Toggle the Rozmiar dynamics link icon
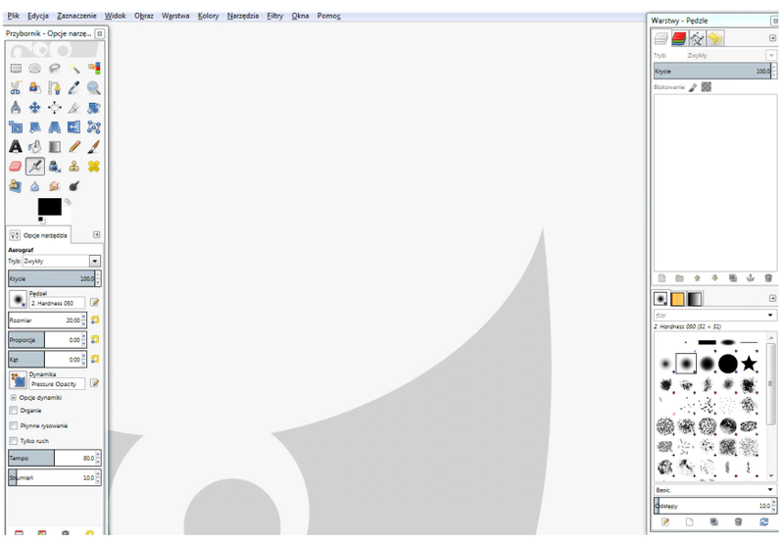 (95, 320)
